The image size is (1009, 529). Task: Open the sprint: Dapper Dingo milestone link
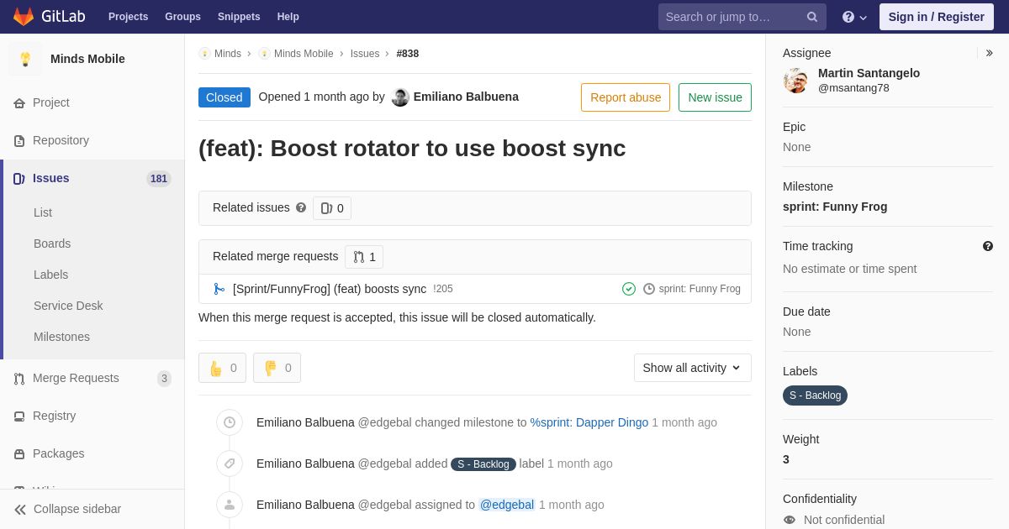point(589,422)
